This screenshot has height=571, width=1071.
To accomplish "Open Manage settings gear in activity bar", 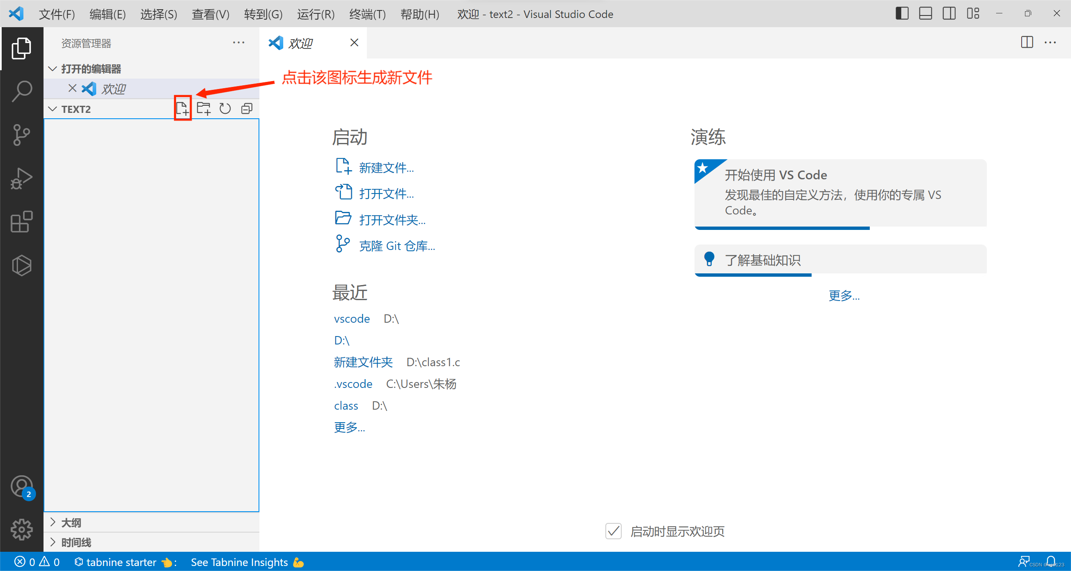I will pos(21,529).
